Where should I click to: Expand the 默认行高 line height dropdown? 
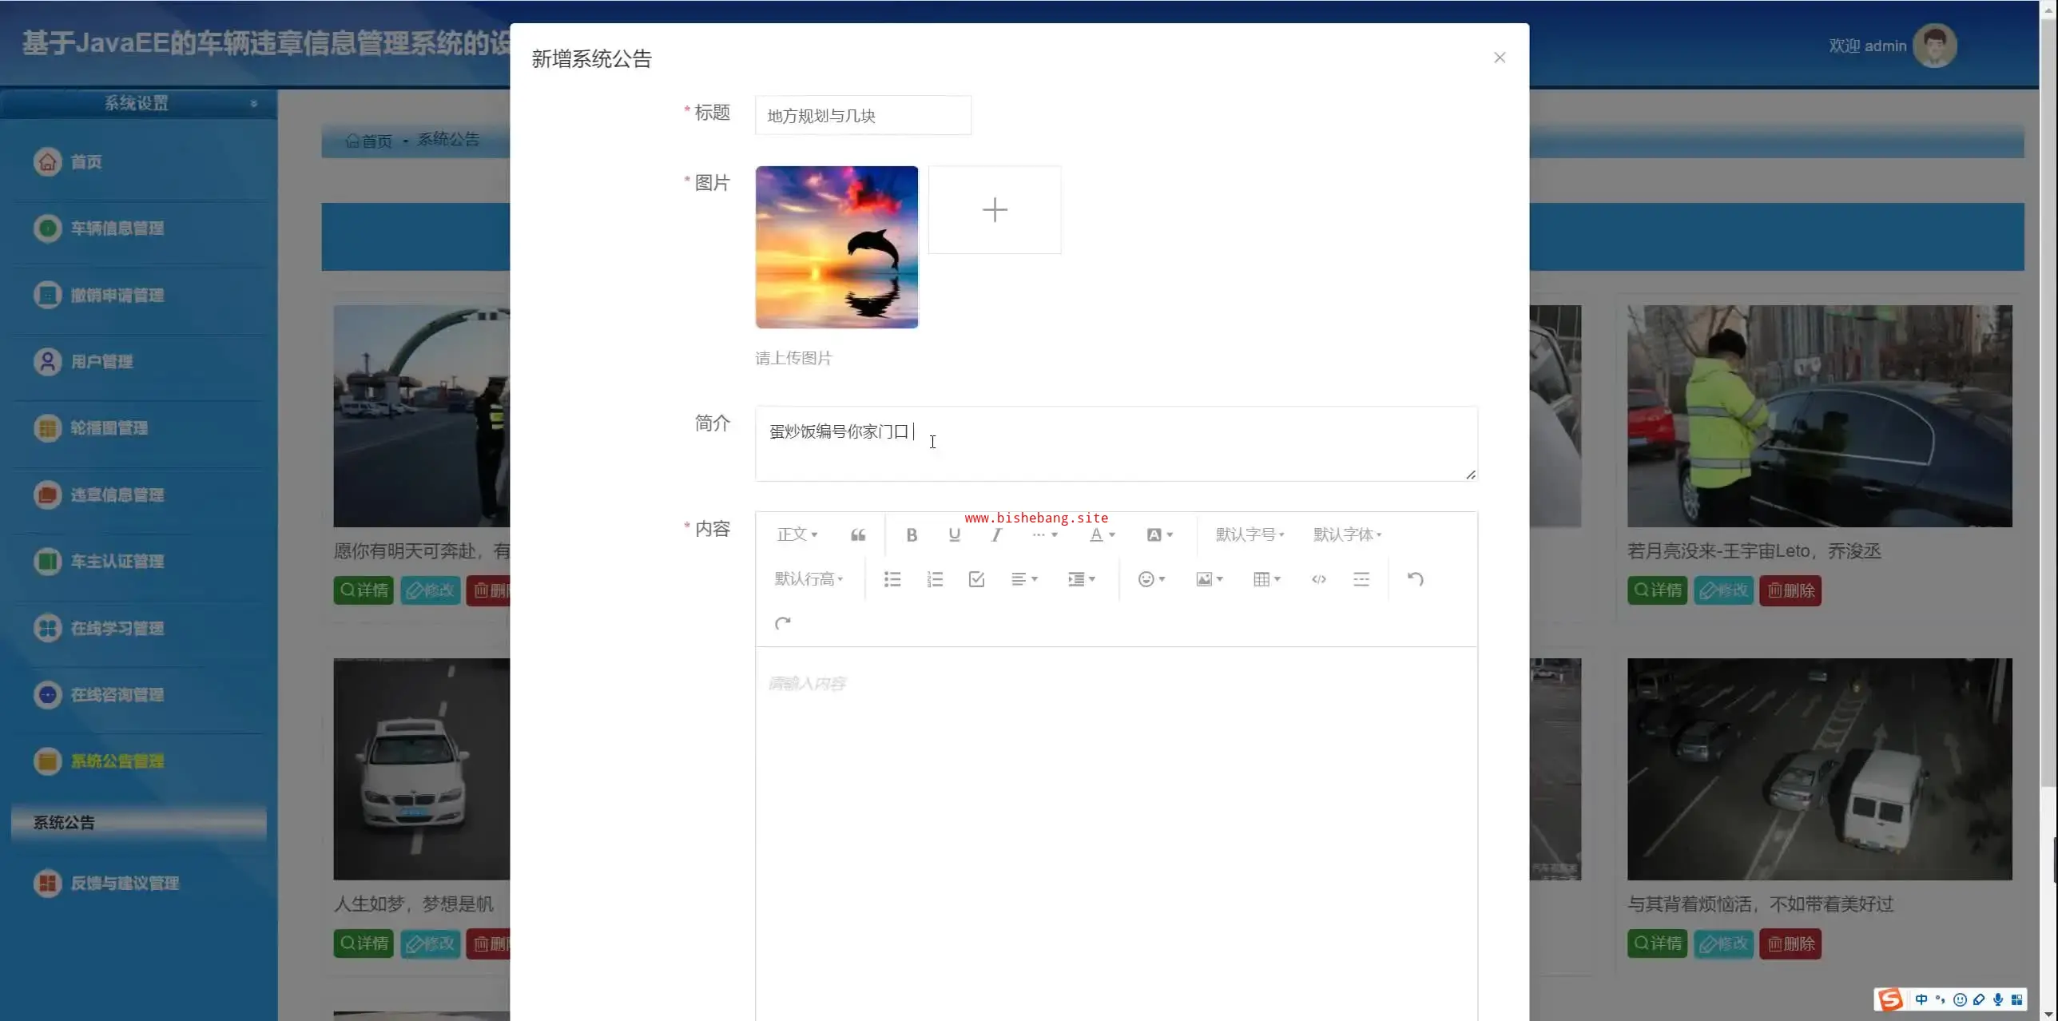[x=808, y=579]
